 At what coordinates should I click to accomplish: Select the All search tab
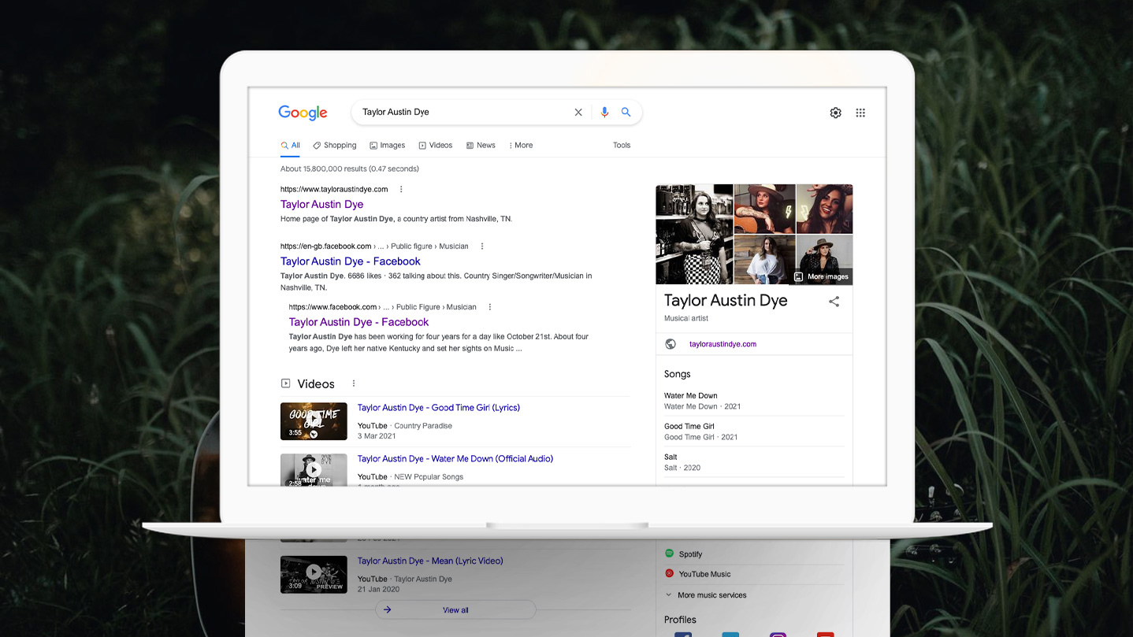[291, 146]
